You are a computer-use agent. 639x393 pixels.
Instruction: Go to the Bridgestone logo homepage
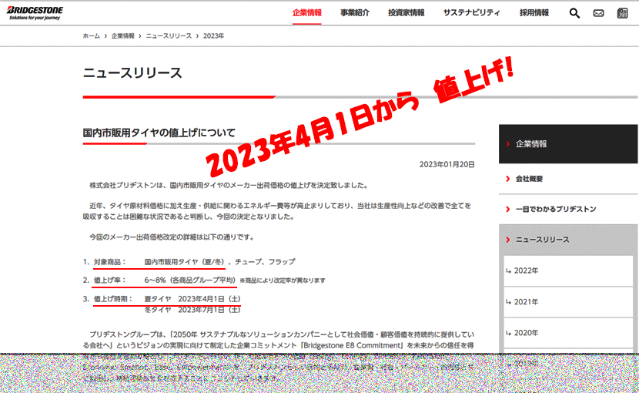pyautogui.click(x=35, y=12)
